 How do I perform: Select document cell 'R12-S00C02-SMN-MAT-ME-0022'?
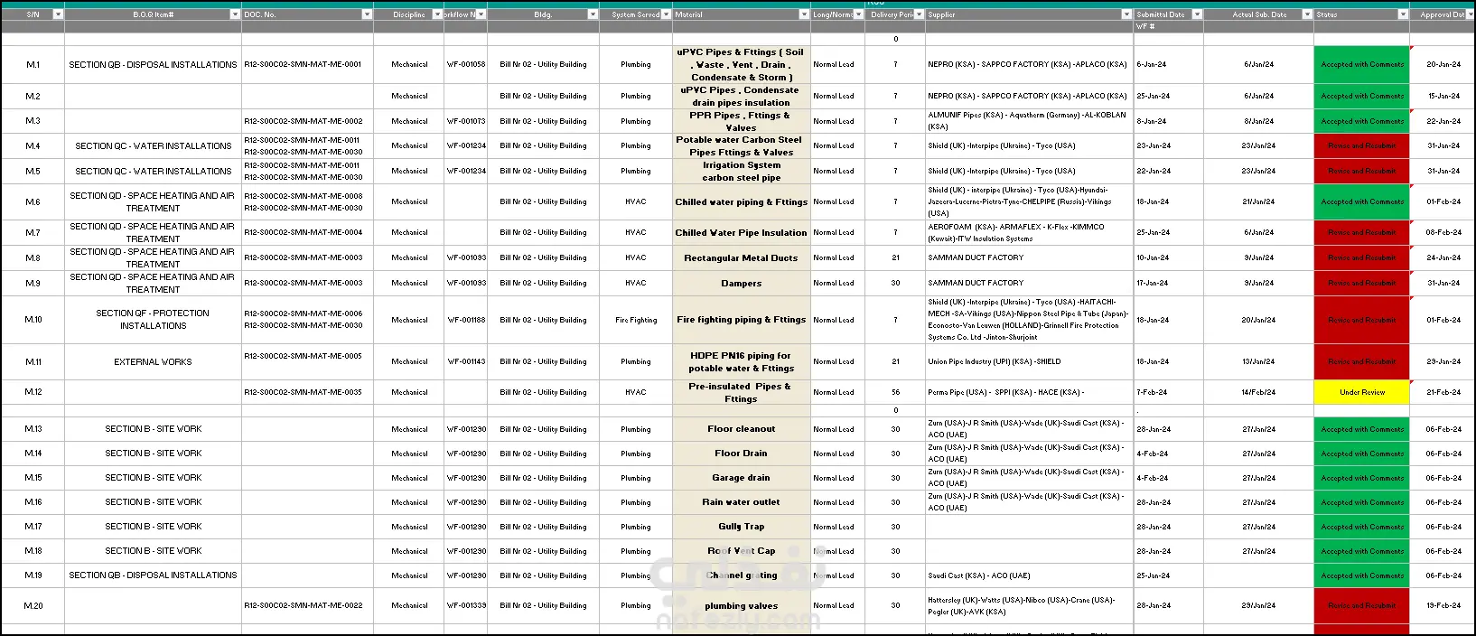(307, 606)
